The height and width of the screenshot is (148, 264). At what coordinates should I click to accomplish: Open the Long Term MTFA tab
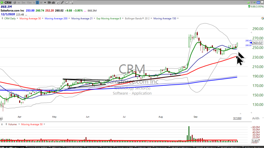pos(38,147)
